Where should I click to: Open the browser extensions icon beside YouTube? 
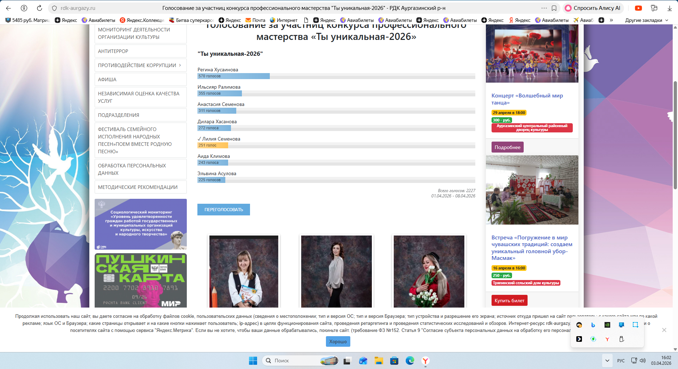pyautogui.click(x=654, y=8)
